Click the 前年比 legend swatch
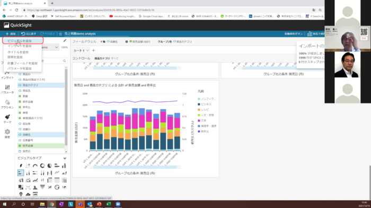Screen dimensions: 371x208 tap(199, 131)
